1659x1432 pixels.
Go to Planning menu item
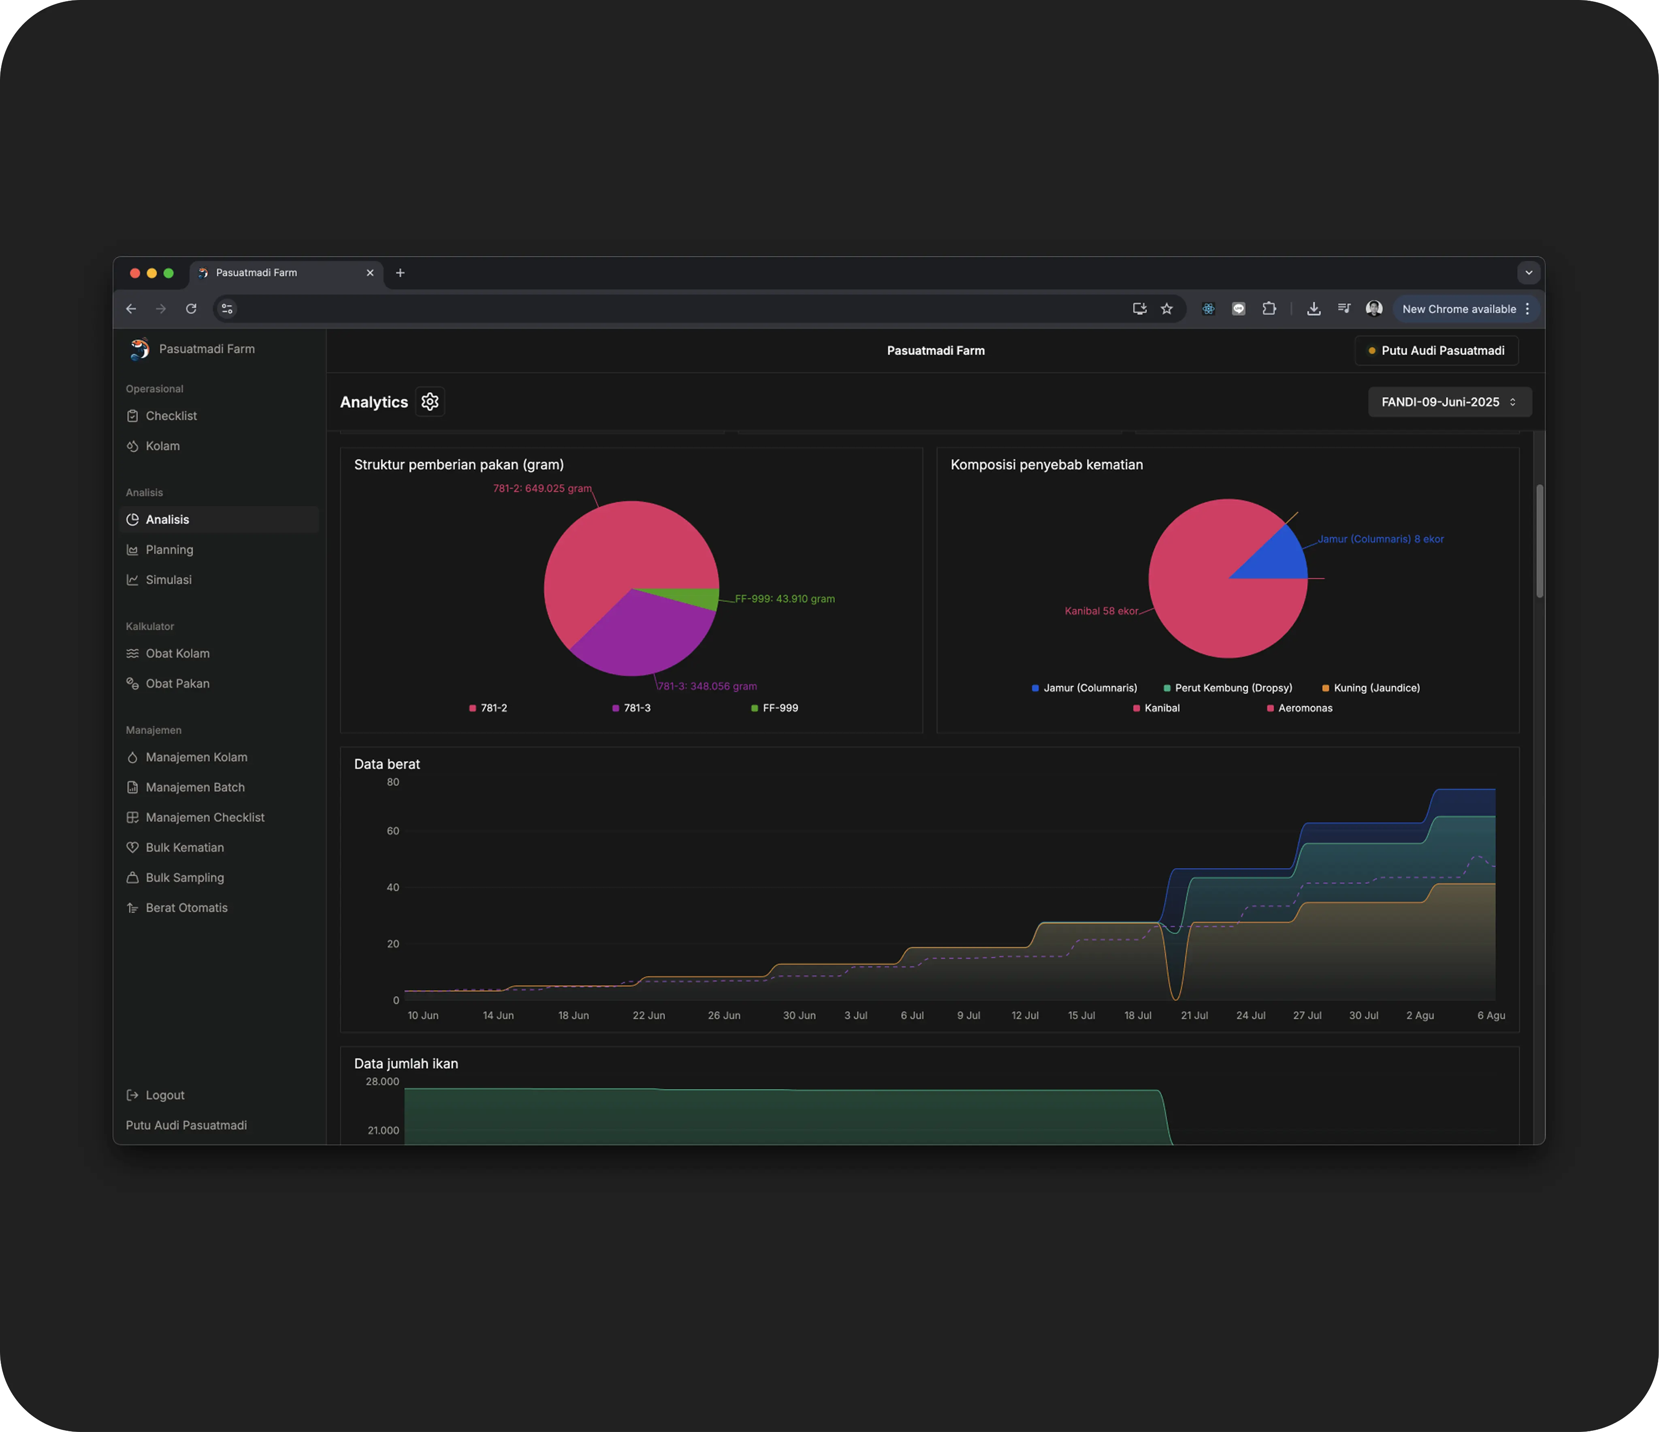pos(169,550)
